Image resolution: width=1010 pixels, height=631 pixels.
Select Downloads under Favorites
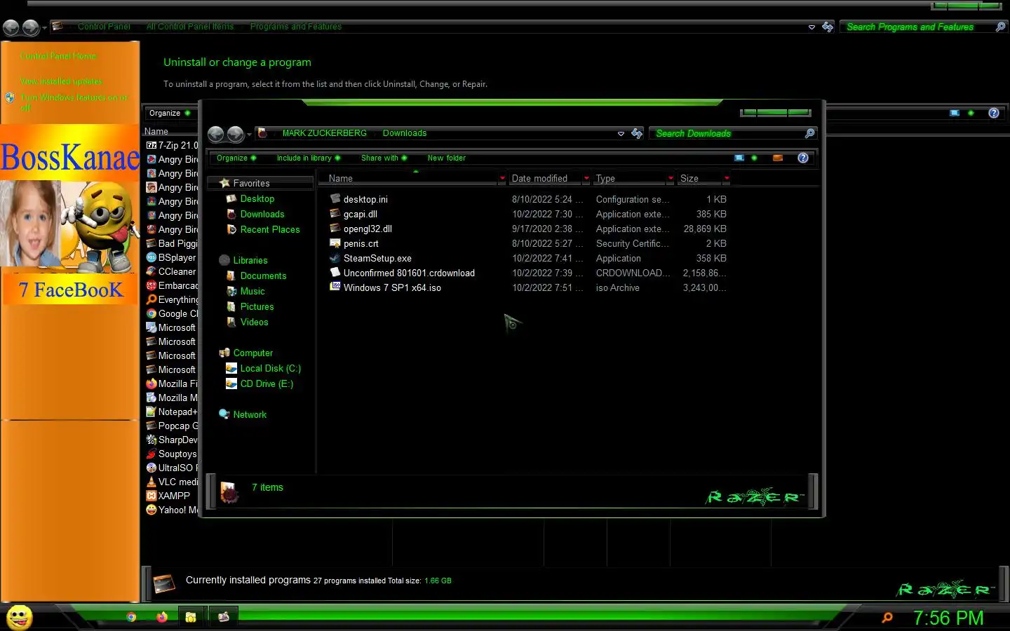[x=262, y=214]
